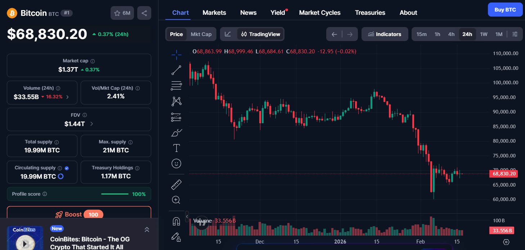Select the text annotation tool

pos(176,148)
